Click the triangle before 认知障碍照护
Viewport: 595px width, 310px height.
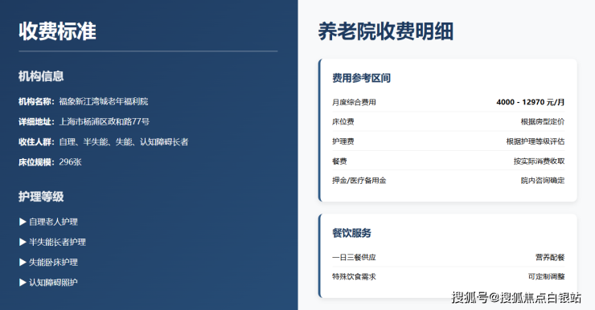coord(23,283)
